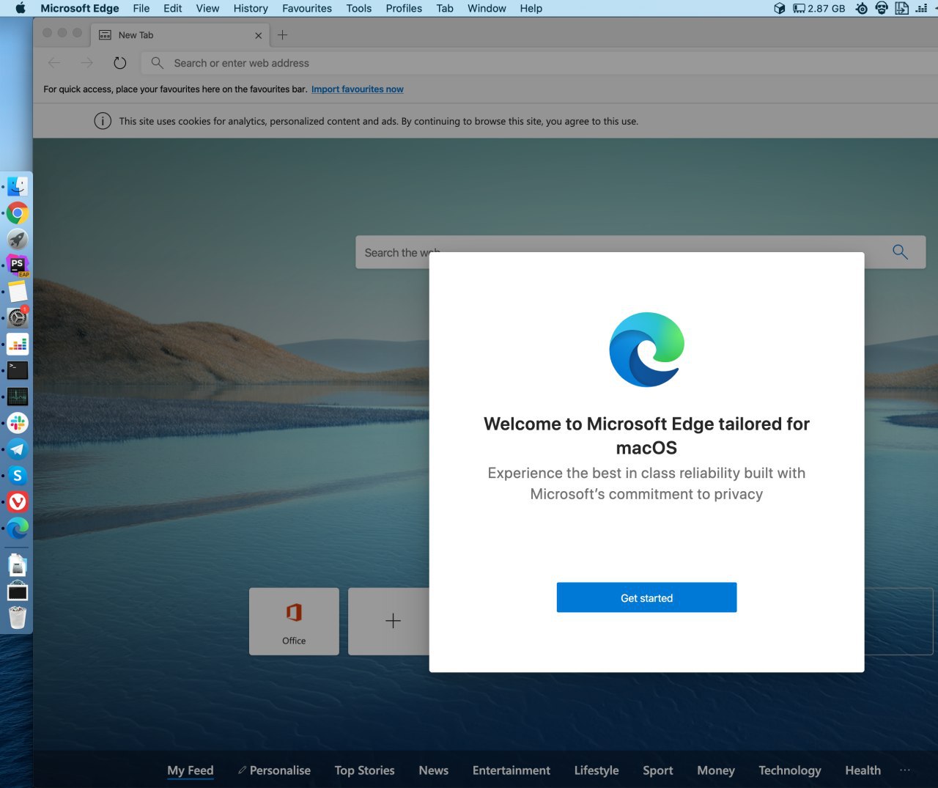Open the Microsoft Edge logo in the welcome dialog
This screenshot has width=938, height=788.
[646, 350]
